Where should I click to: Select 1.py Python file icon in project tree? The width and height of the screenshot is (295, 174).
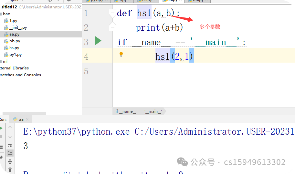click(x=6, y=21)
